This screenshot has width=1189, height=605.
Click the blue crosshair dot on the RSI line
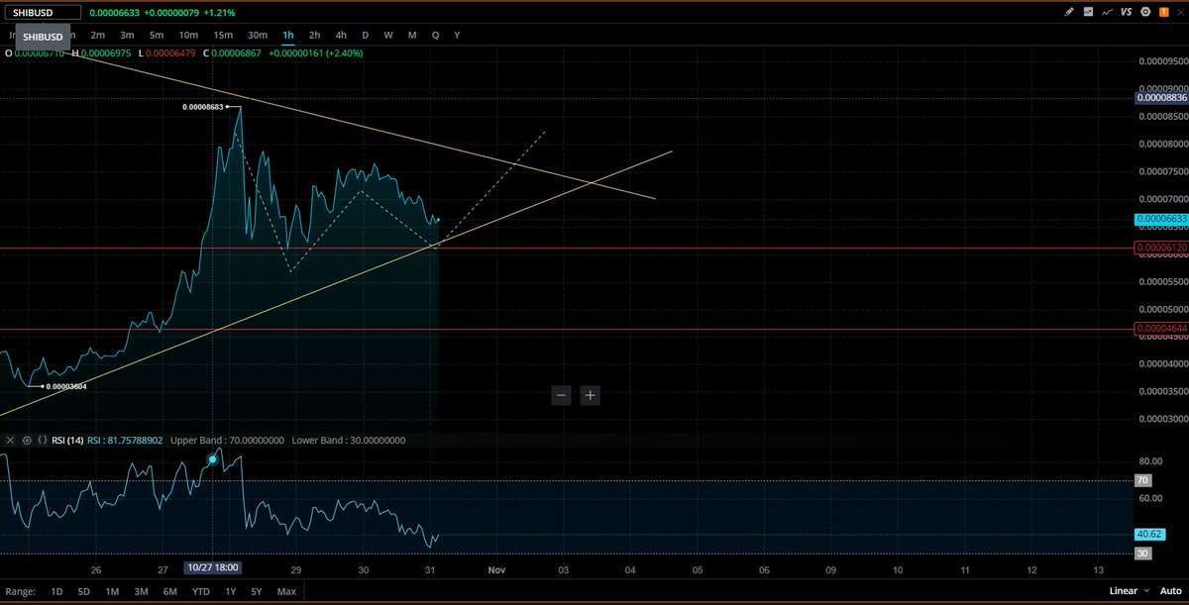tap(212, 460)
